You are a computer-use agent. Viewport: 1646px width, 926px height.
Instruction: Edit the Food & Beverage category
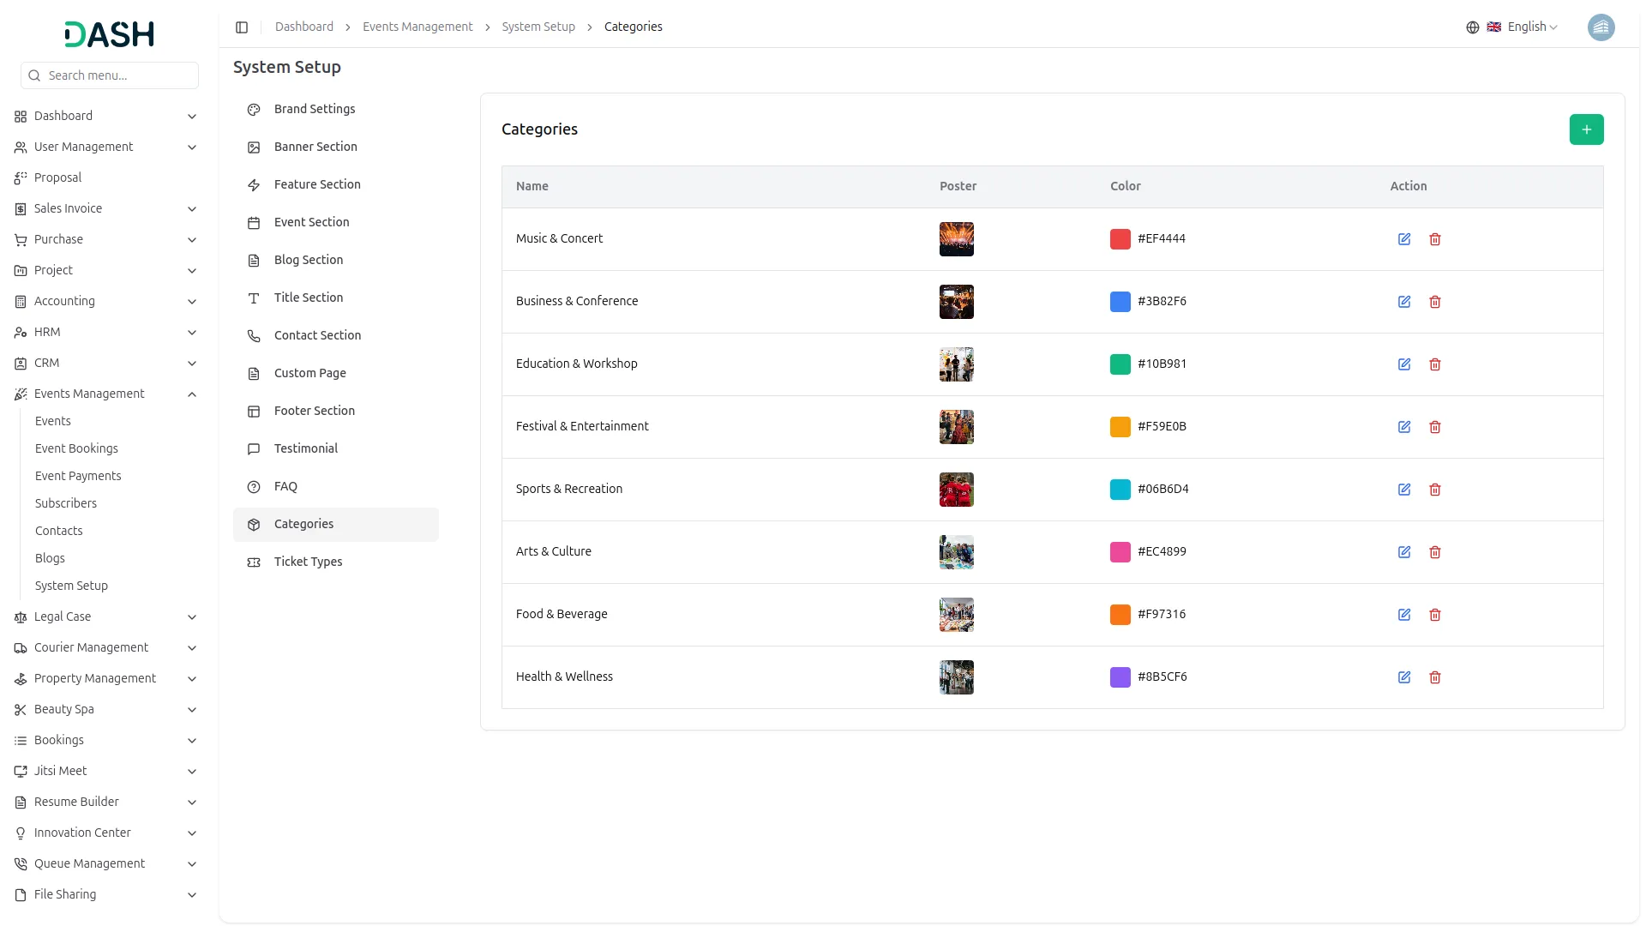pyautogui.click(x=1404, y=615)
